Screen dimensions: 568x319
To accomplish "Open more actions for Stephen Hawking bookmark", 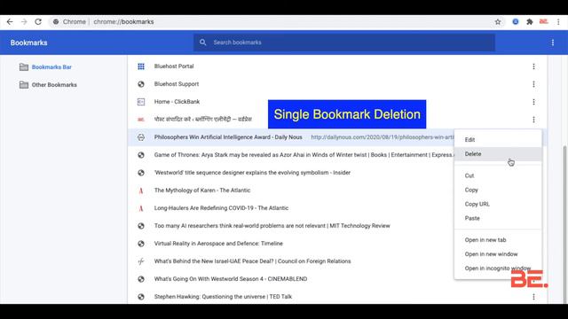I will pyautogui.click(x=533, y=297).
